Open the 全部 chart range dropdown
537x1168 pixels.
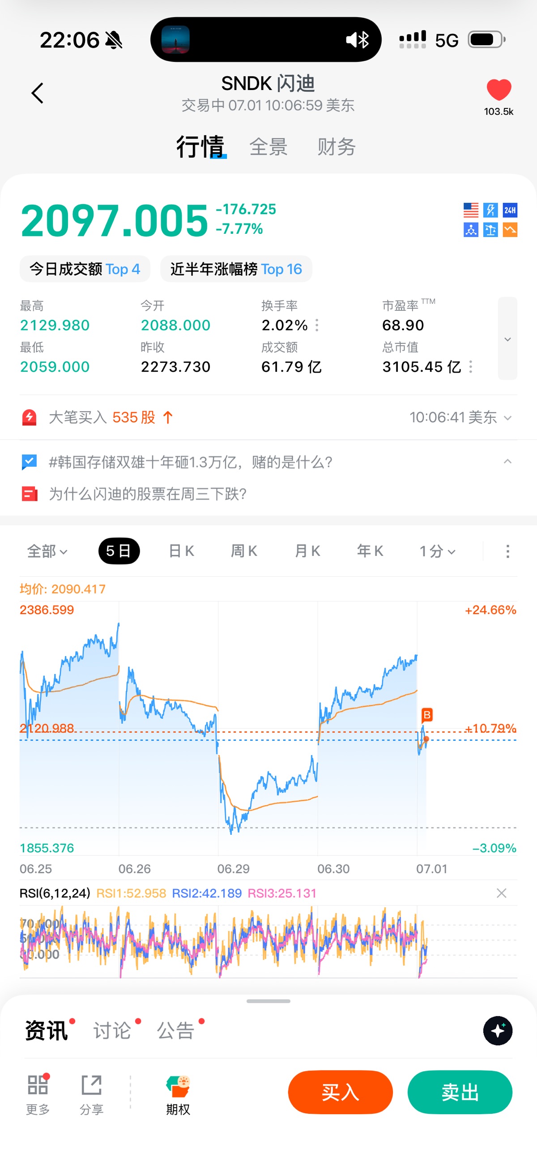point(47,551)
